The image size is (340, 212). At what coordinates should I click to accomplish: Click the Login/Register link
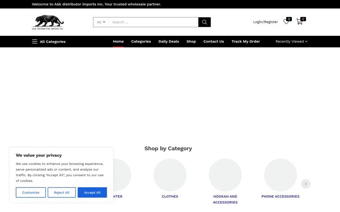point(265,22)
